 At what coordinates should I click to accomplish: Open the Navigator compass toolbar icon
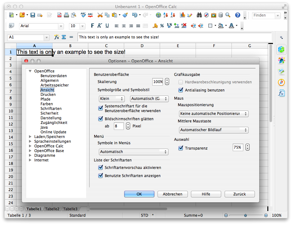pos(206,15)
